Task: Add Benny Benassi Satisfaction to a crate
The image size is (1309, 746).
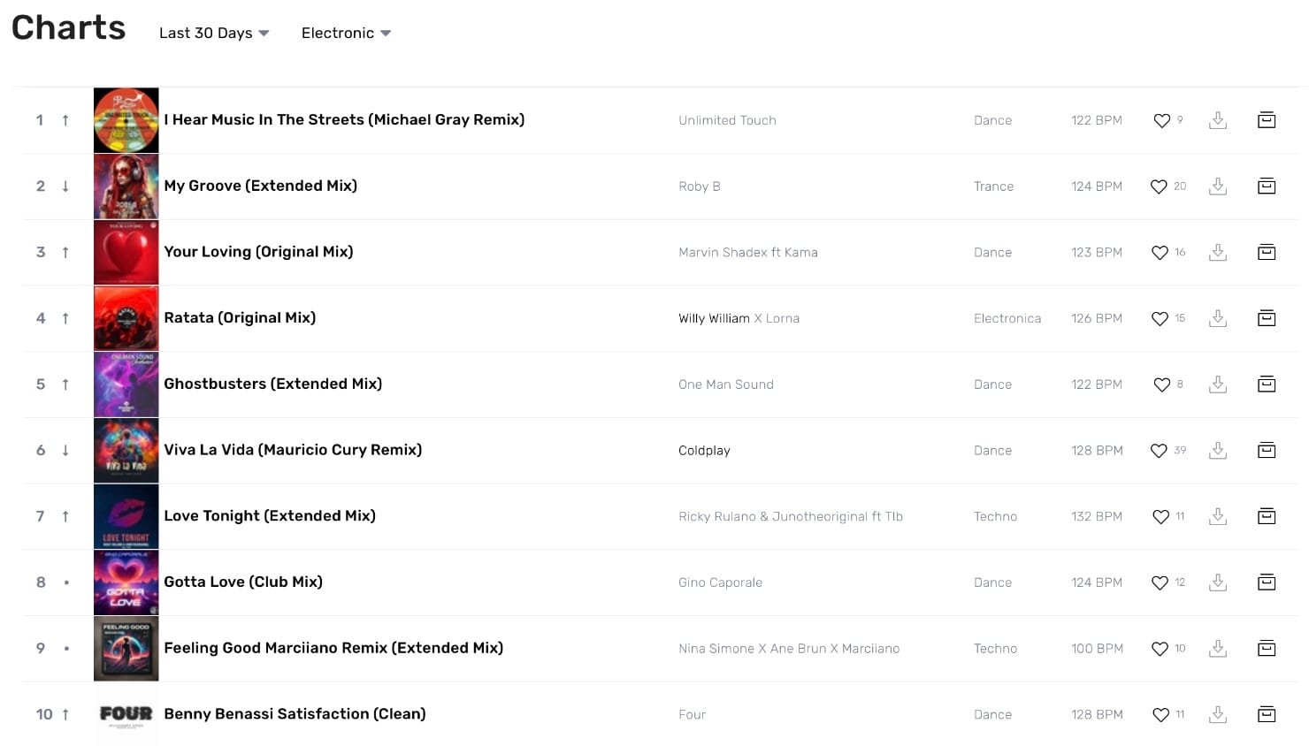Action: point(1266,714)
